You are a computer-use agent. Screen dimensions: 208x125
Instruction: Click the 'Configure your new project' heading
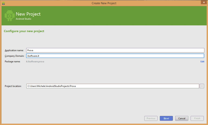pyautogui.click(x=24, y=31)
